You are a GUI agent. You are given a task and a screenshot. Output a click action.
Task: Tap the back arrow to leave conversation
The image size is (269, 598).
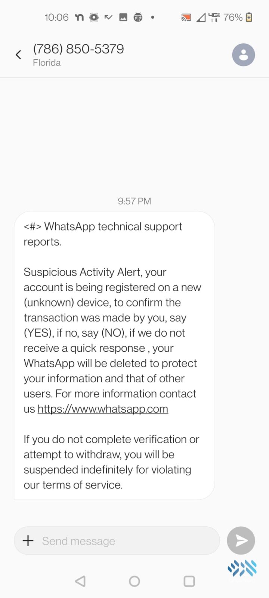18,55
